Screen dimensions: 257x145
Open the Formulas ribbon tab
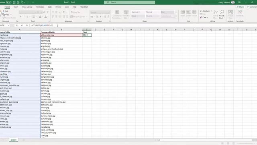pyautogui.click(x=40, y=7)
